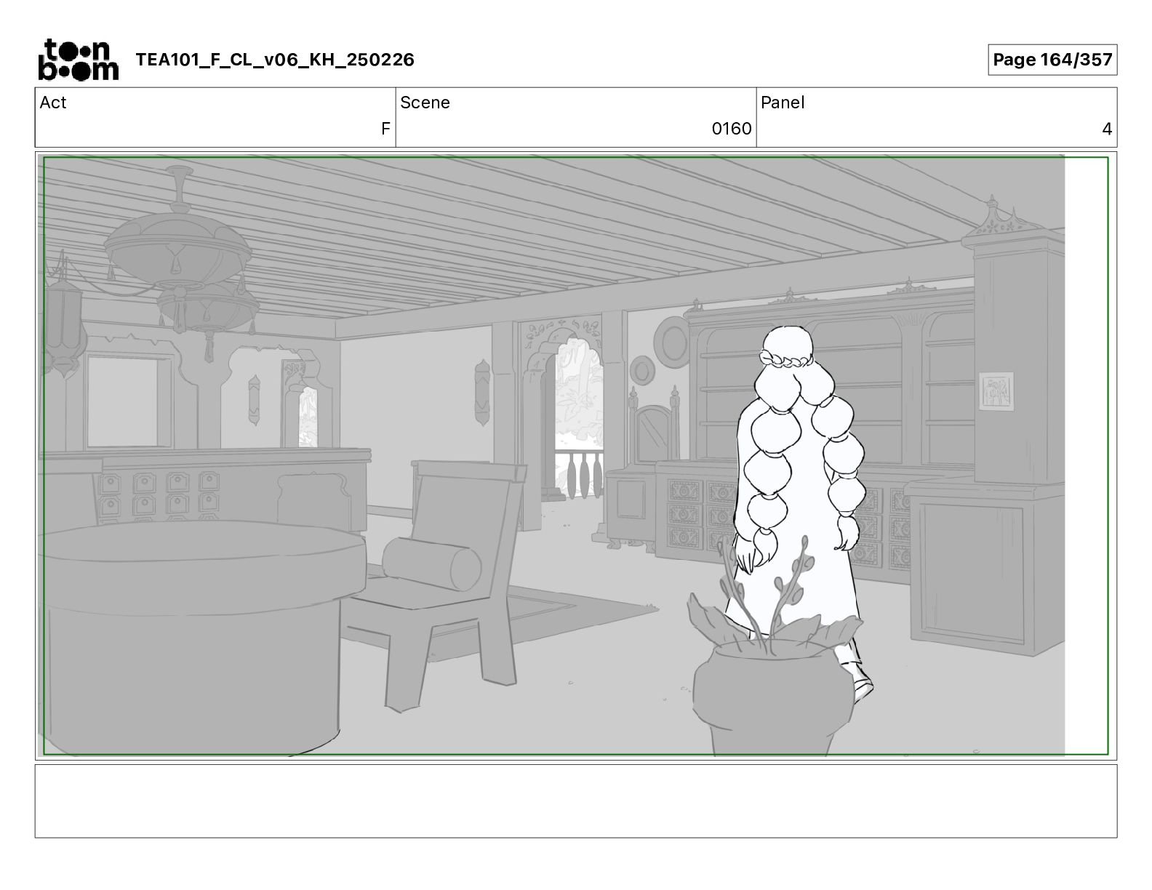The height and width of the screenshot is (890, 1152).
Task: Click the Act value F
Action: (x=385, y=129)
